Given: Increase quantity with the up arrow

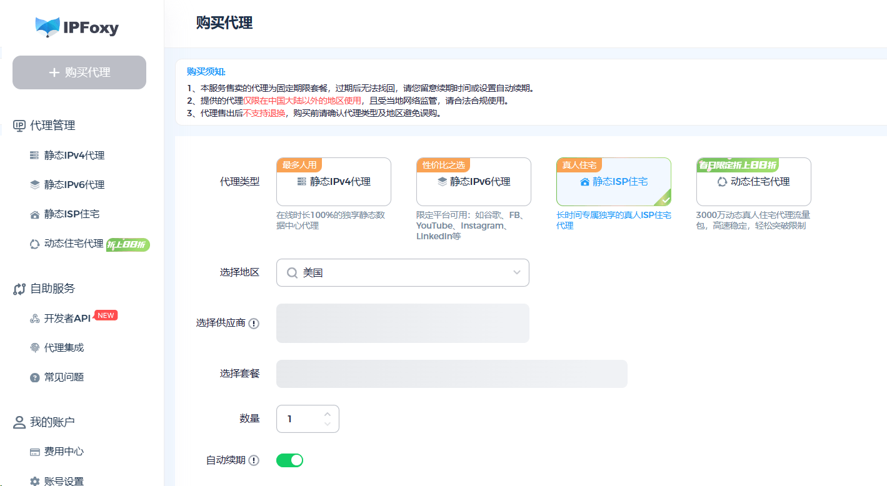Looking at the screenshot, I should coord(328,414).
